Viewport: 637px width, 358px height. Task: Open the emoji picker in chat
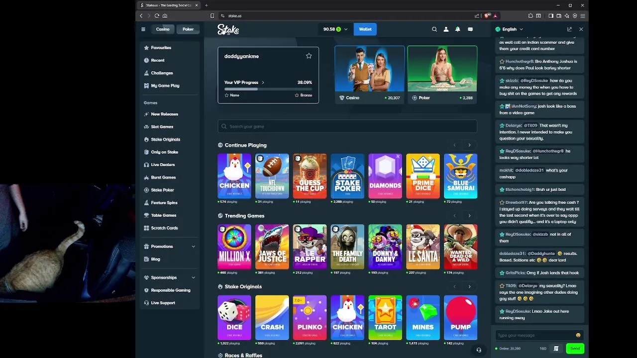click(x=578, y=335)
